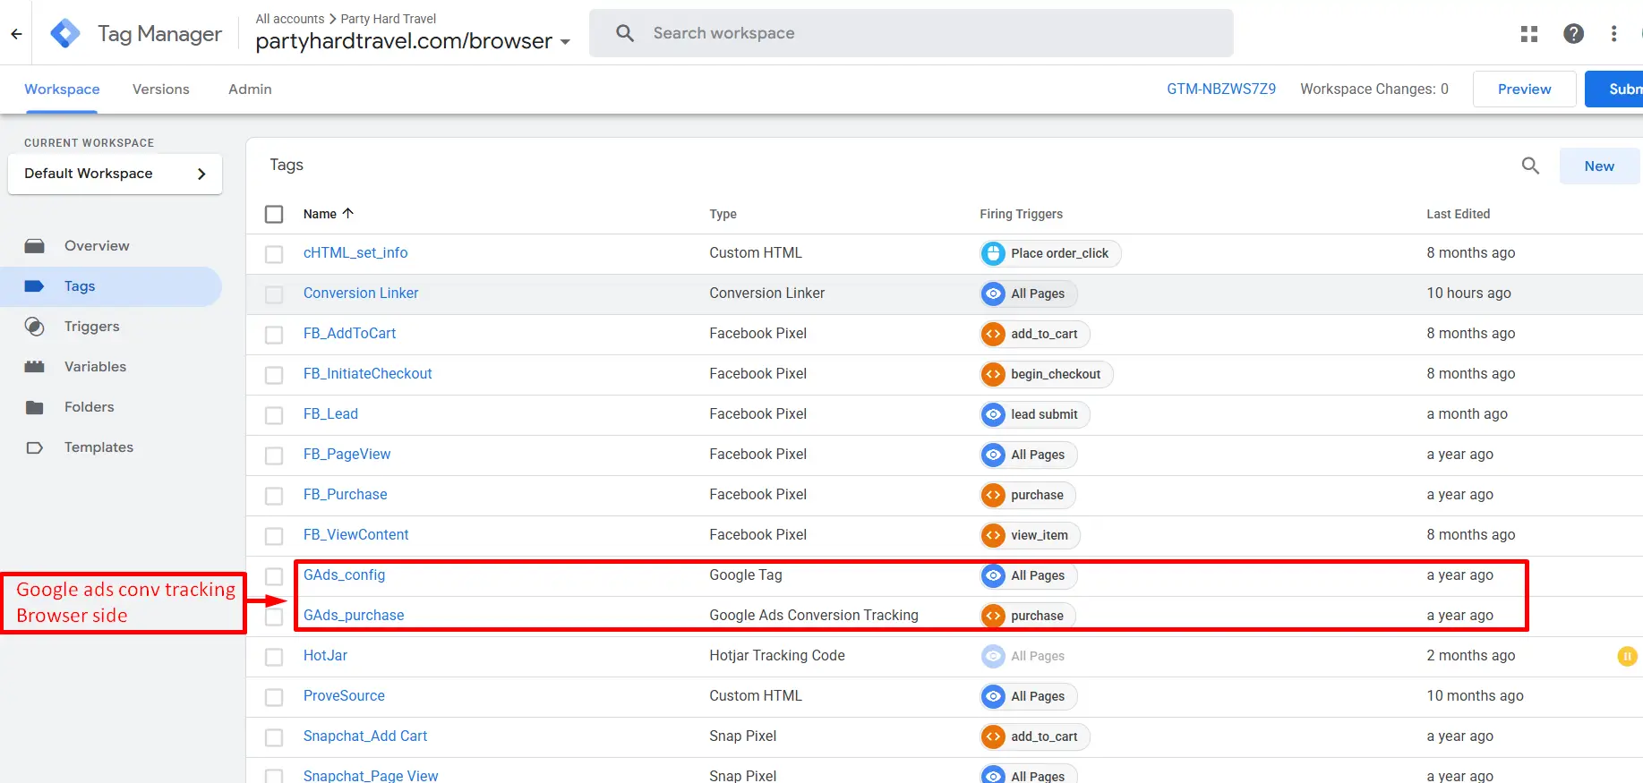Viewport: 1643px width, 783px height.
Task: Check the cHTML_set_info tag checkbox
Action: (x=274, y=254)
